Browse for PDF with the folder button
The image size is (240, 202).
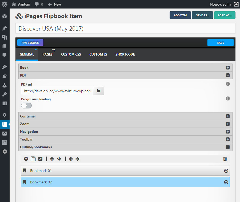99,91
